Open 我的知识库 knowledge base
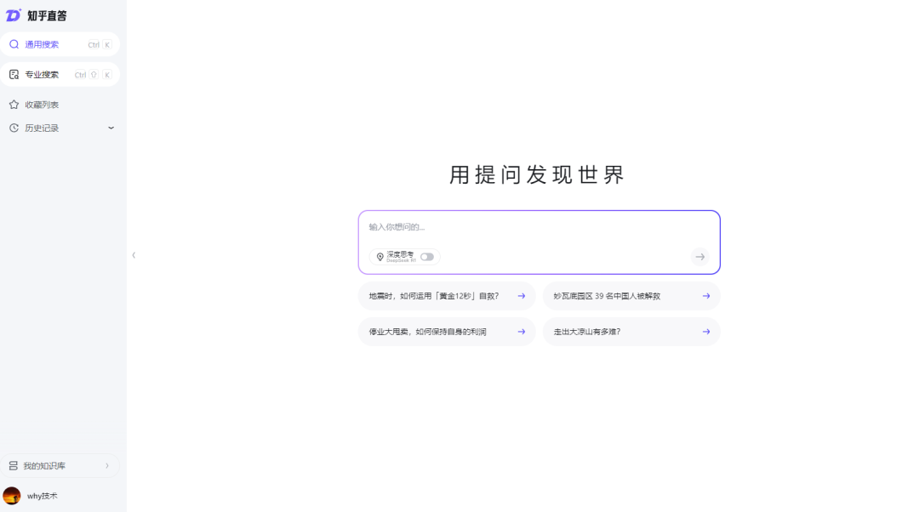 (60, 466)
